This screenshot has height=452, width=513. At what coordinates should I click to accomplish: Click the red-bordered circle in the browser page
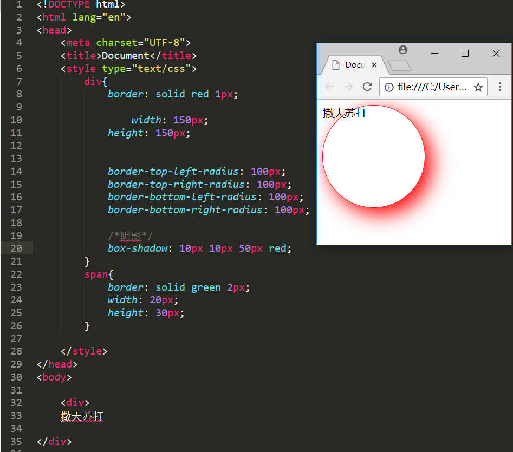[x=374, y=156]
